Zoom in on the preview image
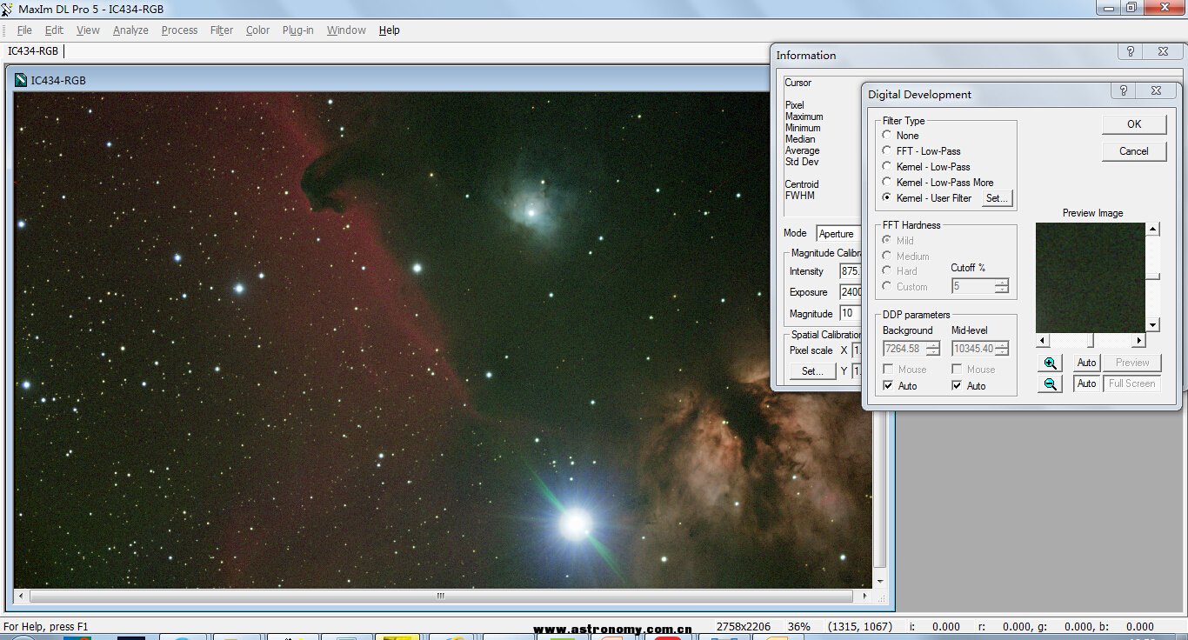This screenshot has height=640, width=1188. [x=1051, y=363]
